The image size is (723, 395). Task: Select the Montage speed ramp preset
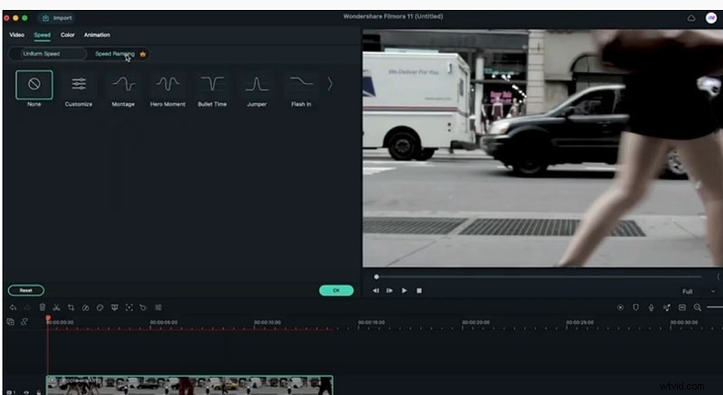click(123, 85)
